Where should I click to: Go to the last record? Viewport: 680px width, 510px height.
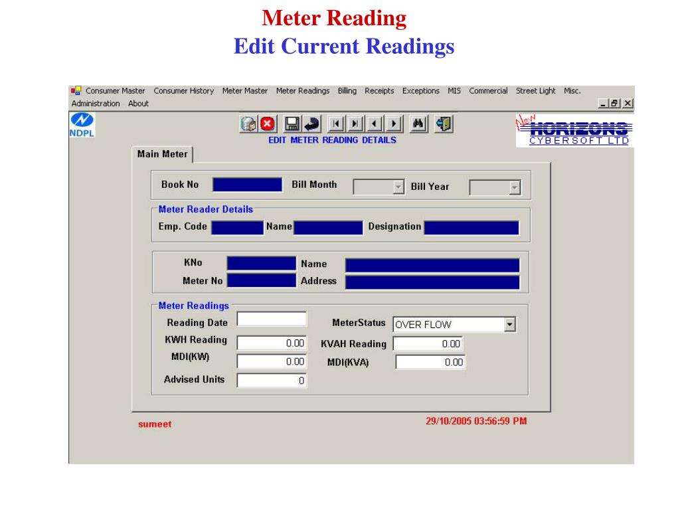point(355,124)
